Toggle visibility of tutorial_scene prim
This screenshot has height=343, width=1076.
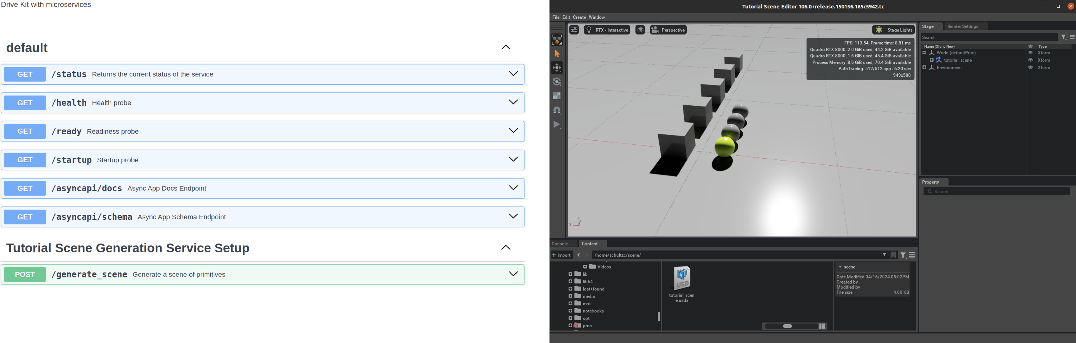[1030, 60]
